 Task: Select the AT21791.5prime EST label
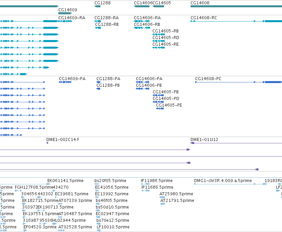coord(177,201)
